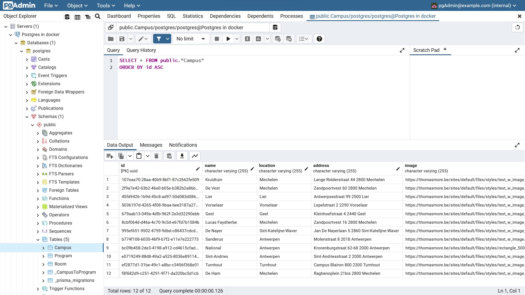
Task: Open the No limit rows dropdown
Action: pos(191,39)
